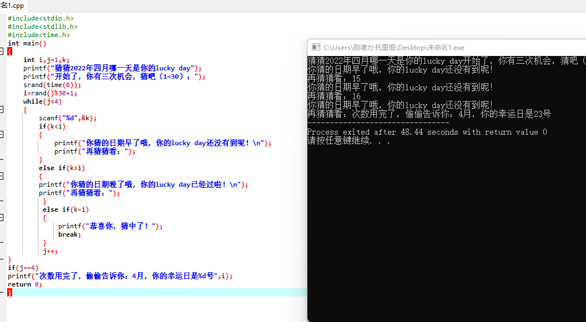The width and height of the screenshot is (586, 322).
Task: Click the return 0; line
Action: [x=25, y=284]
